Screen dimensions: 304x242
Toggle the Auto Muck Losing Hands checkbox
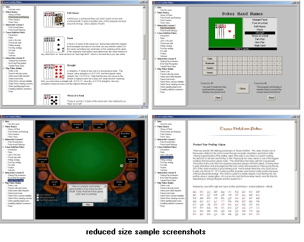[38, 200]
